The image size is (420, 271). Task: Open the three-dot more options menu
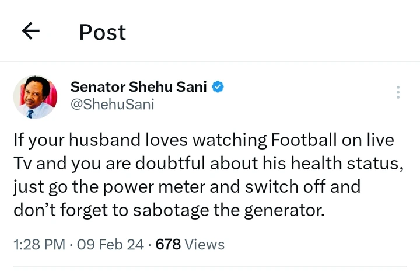pos(398,92)
